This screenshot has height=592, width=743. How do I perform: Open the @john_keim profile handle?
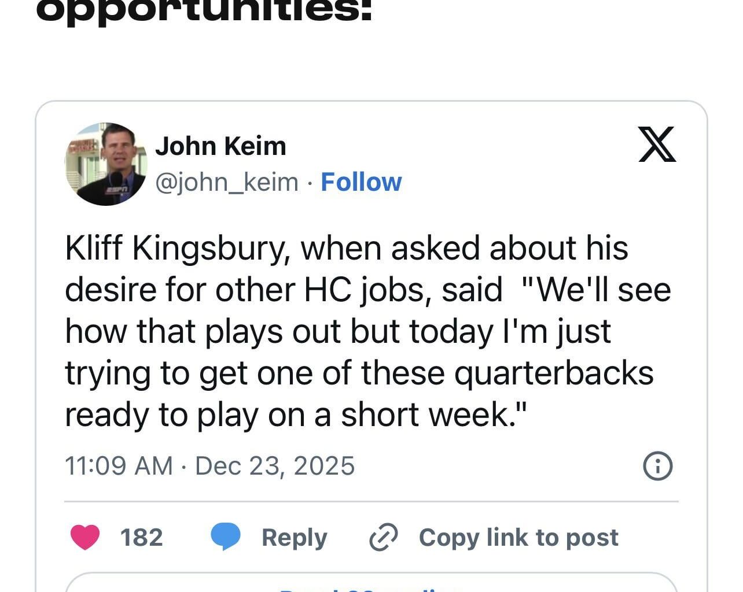point(227,181)
